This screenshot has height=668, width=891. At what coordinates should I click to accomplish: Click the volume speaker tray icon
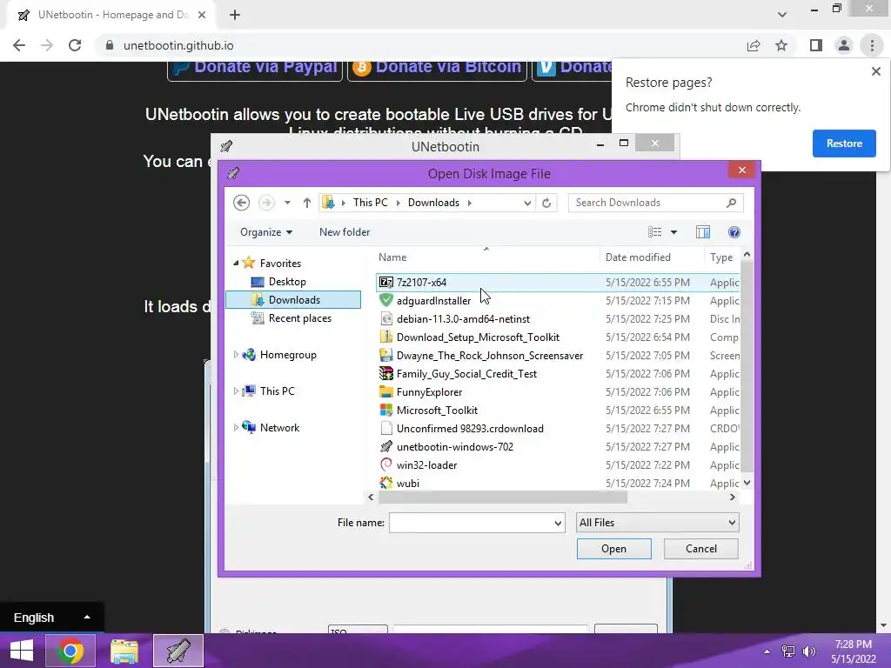808,651
